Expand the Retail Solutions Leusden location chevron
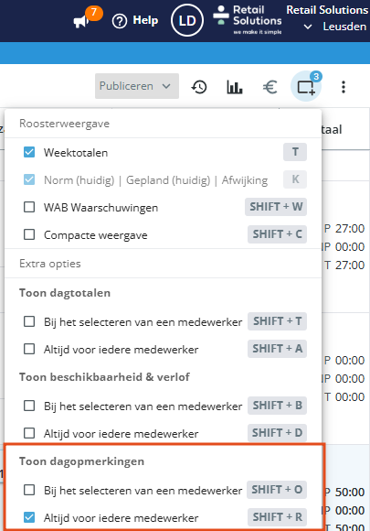The image size is (370, 531). tap(308, 27)
